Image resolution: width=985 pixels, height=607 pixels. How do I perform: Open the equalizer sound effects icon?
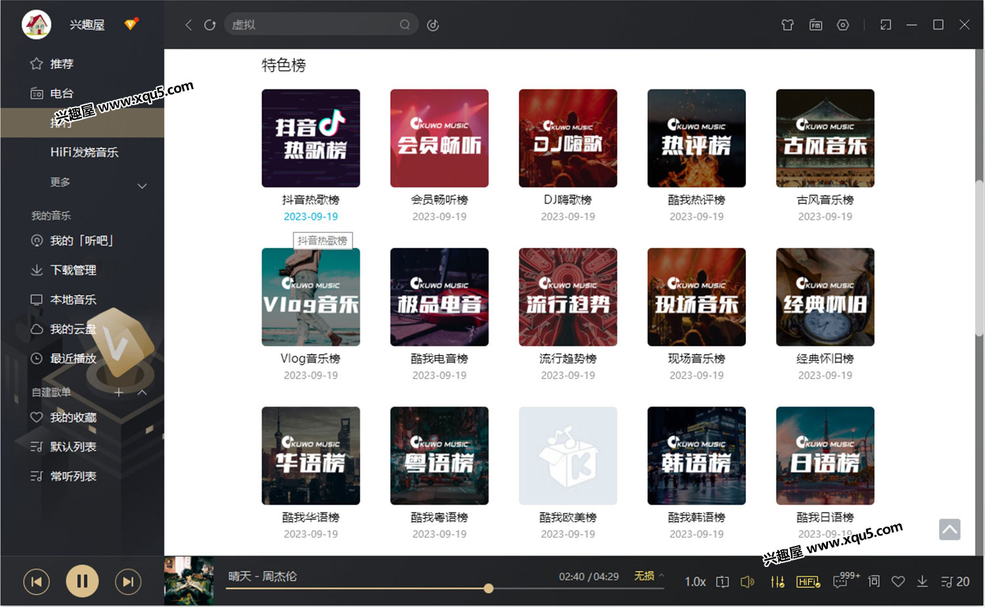(x=777, y=582)
